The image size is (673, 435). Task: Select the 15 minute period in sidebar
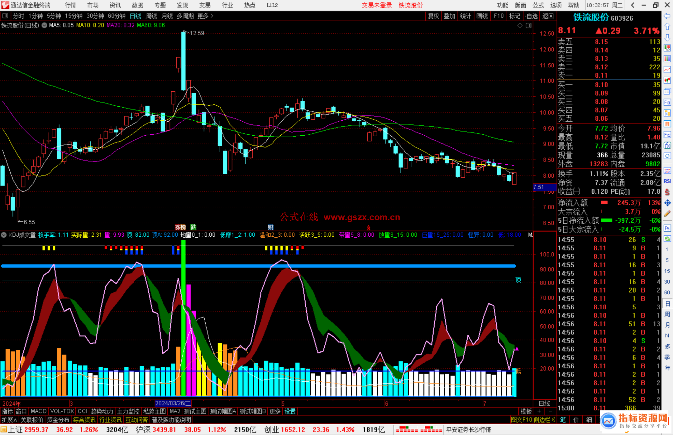(667, 271)
